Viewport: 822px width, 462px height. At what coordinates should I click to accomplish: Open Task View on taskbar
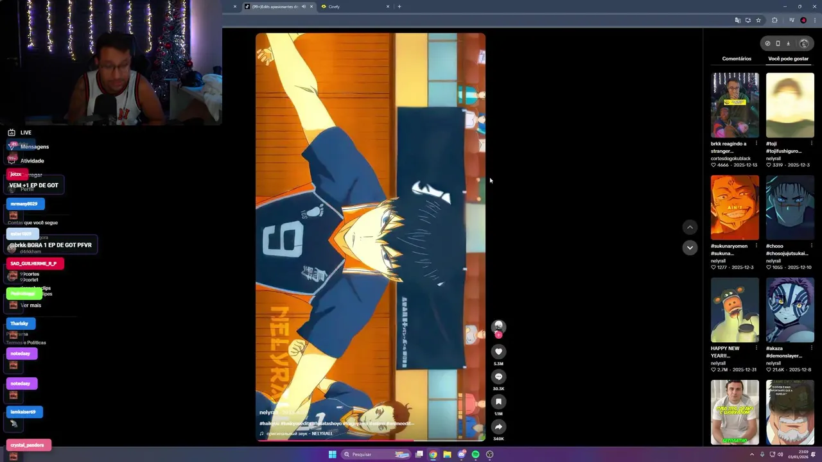[419, 454]
